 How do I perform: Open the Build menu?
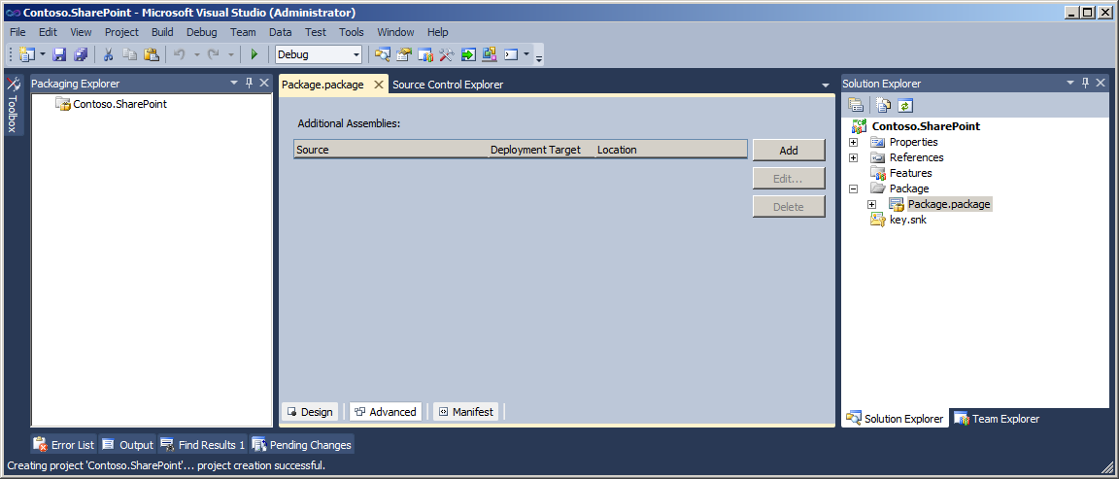coord(162,32)
